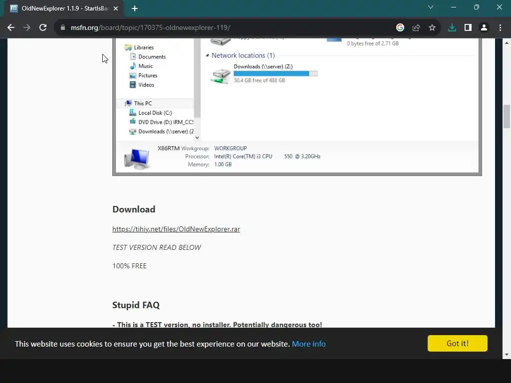Click the 100% FREE text
The image size is (511, 383).
point(129,266)
